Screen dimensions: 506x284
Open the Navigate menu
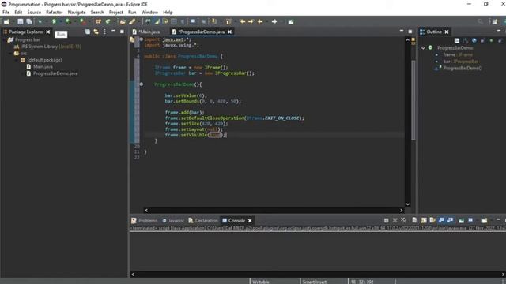(x=77, y=13)
